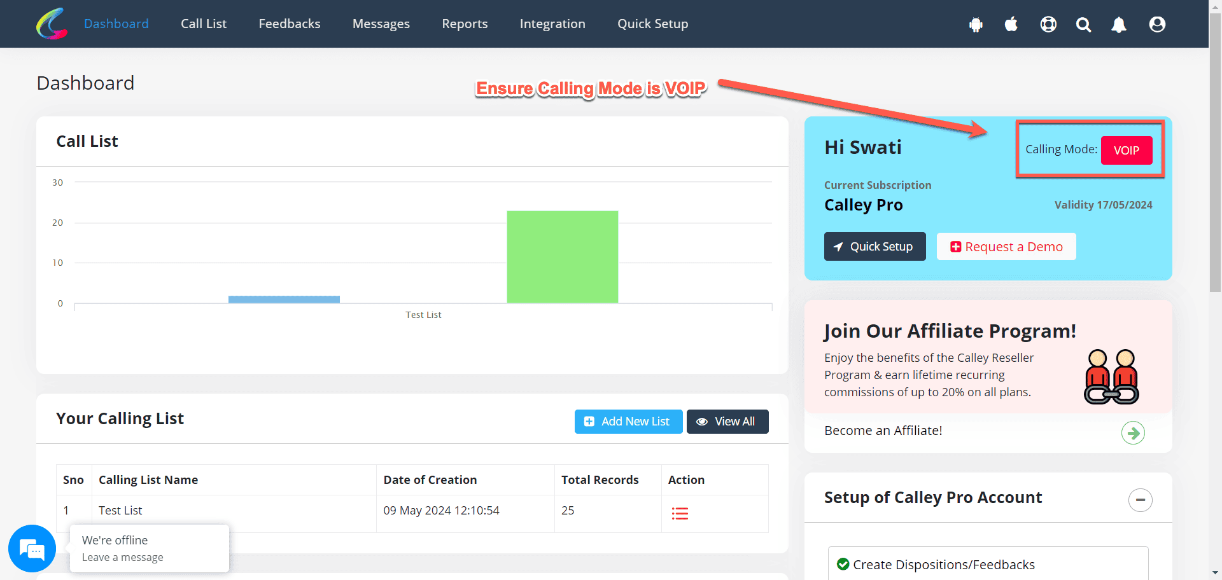This screenshot has height=580, width=1222.
Task: Open the Android app download icon
Action: click(976, 25)
